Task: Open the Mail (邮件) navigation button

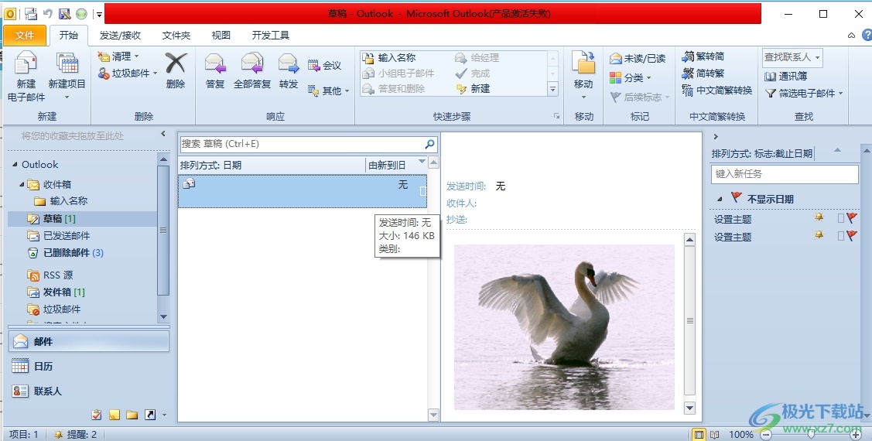Action: point(89,341)
